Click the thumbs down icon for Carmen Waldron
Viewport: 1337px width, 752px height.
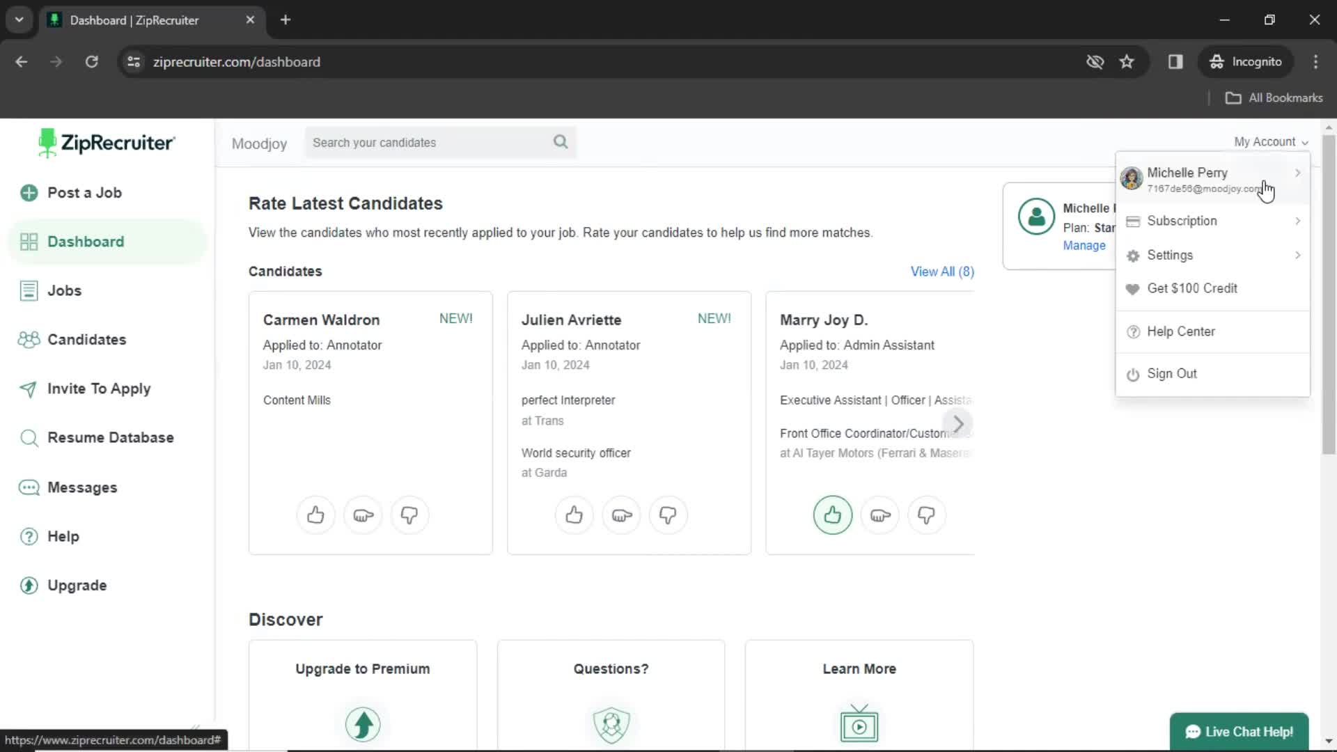point(409,515)
